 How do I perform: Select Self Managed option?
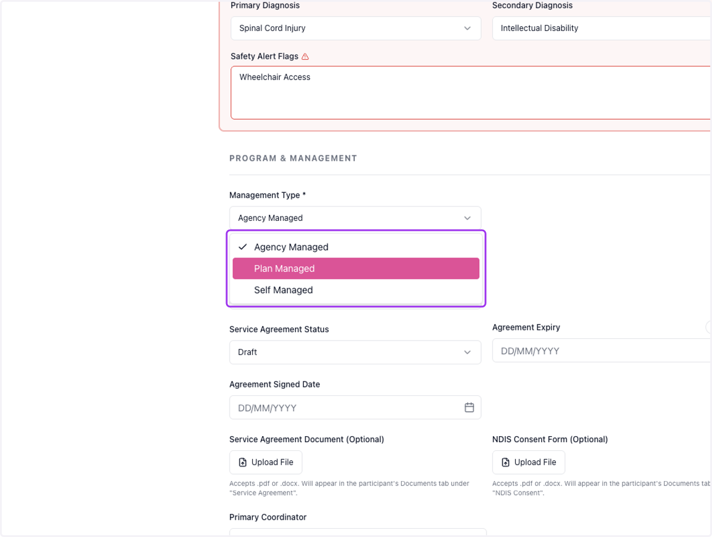point(356,290)
